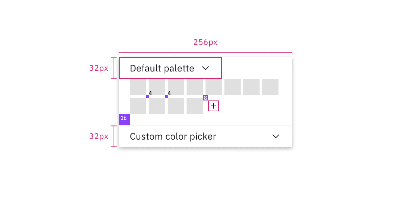Choose third swatch in second row
This screenshot has height=205, width=411.
[176, 106]
